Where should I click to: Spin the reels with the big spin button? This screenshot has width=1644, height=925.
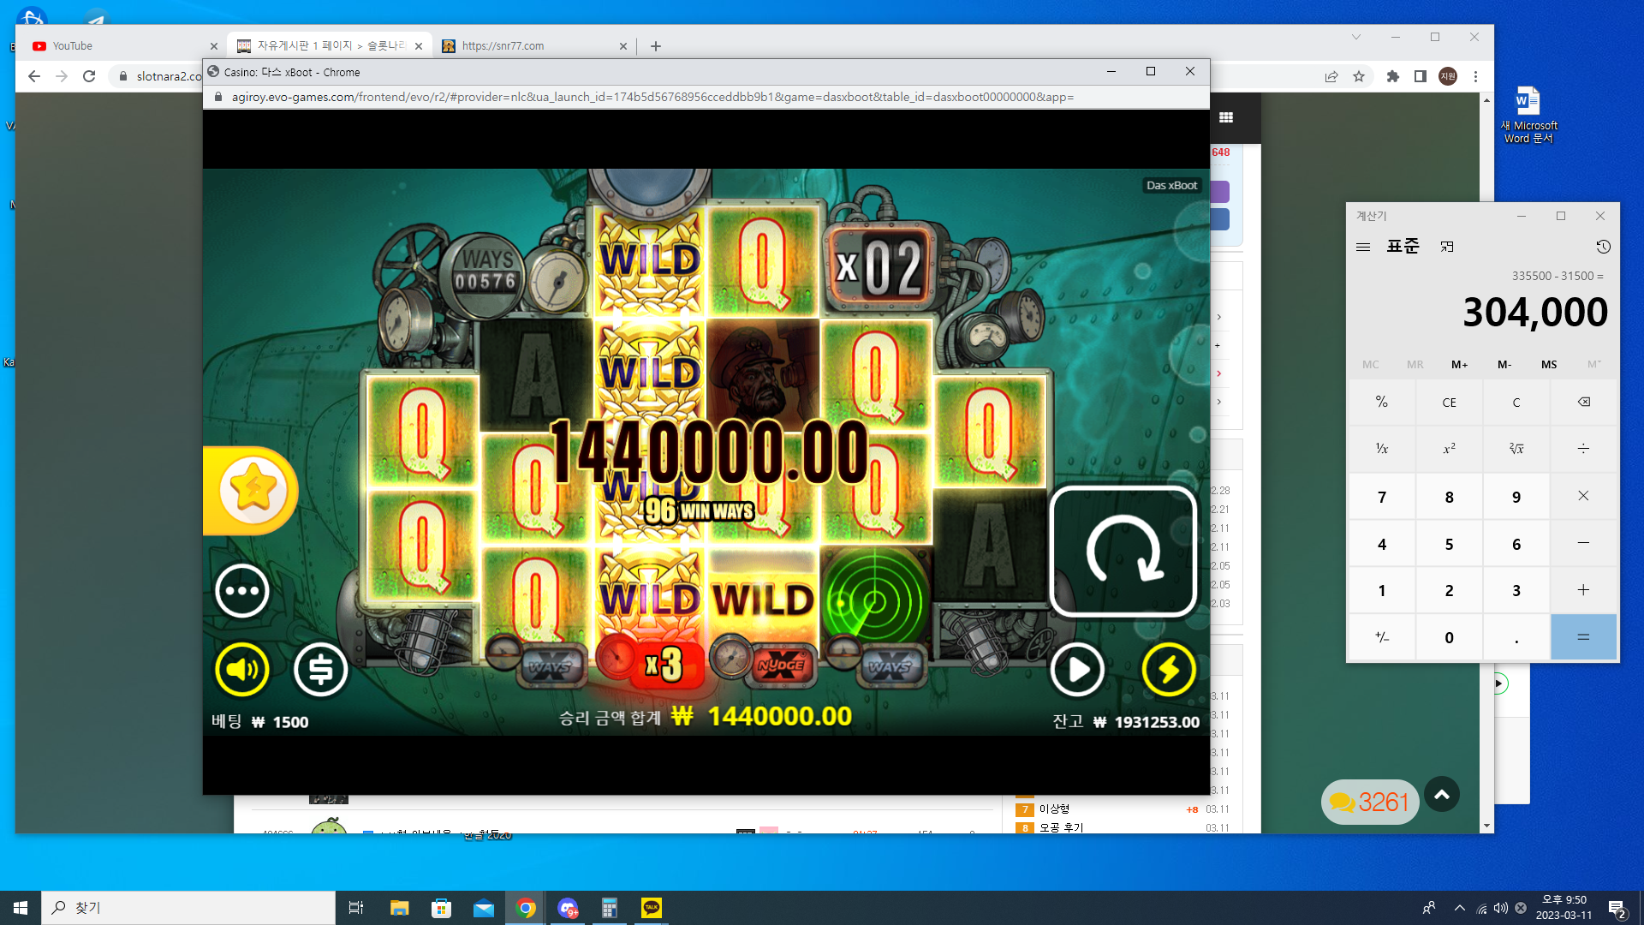click(x=1123, y=552)
